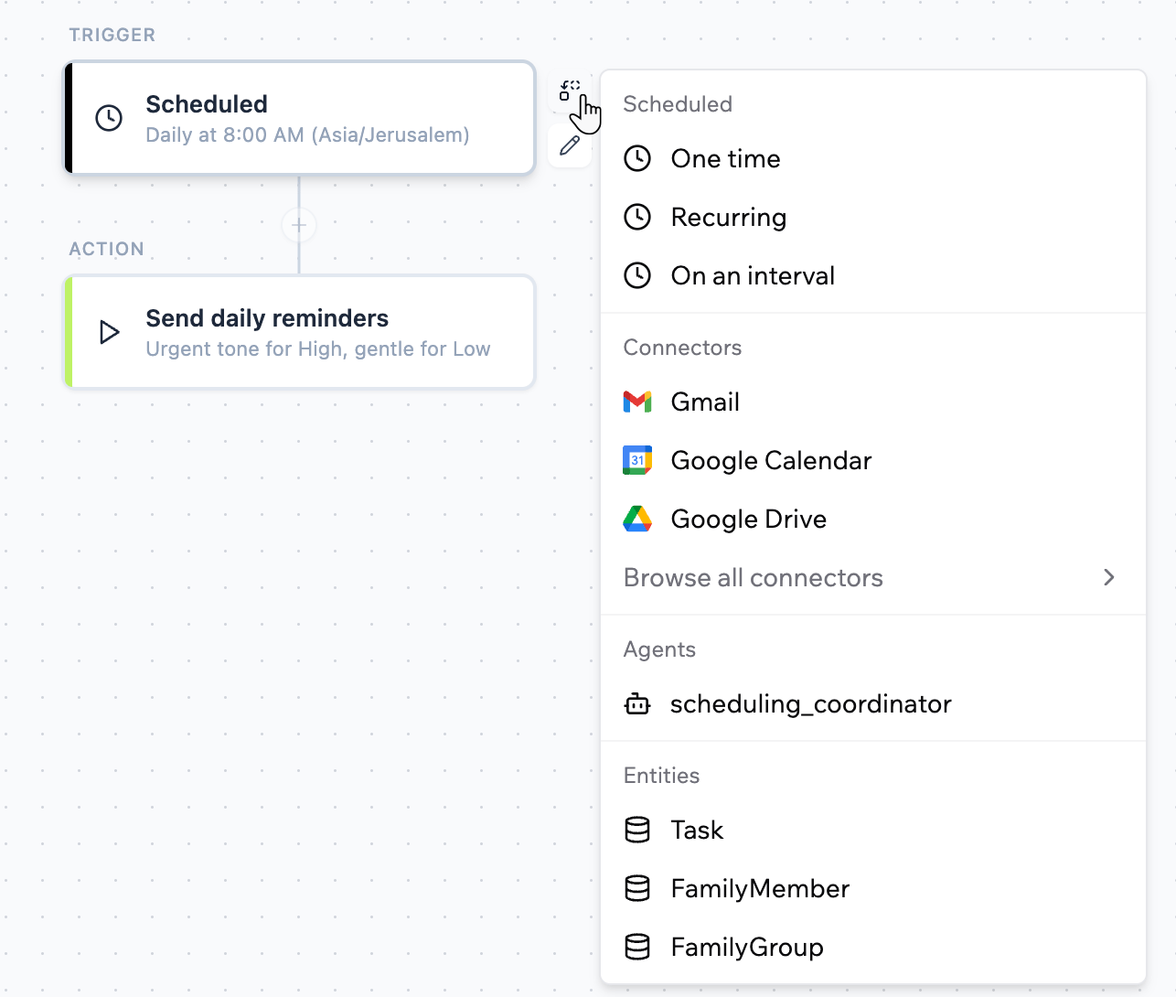Add a step with the plus connector
Image resolution: width=1176 pixels, height=997 pixels.
(x=299, y=224)
